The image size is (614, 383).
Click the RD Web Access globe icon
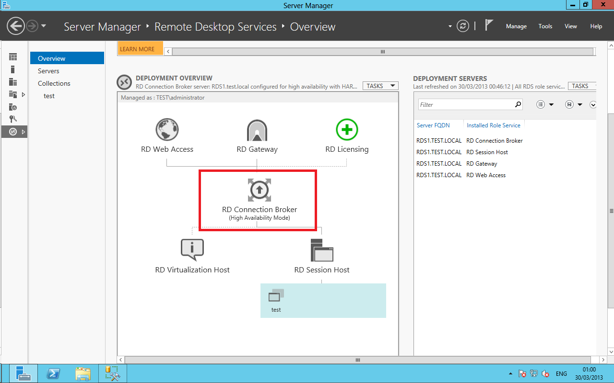tap(167, 129)
